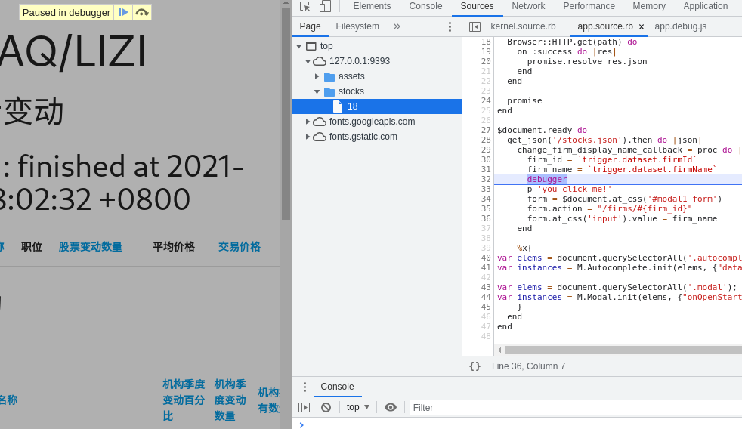Screen dimensions: 742x429
Task: Clear the console output
Action: pyautogui.click(x=326, y=407)
